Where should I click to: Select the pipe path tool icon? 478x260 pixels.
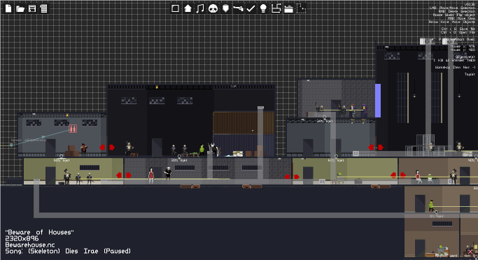tap(276, 8)
